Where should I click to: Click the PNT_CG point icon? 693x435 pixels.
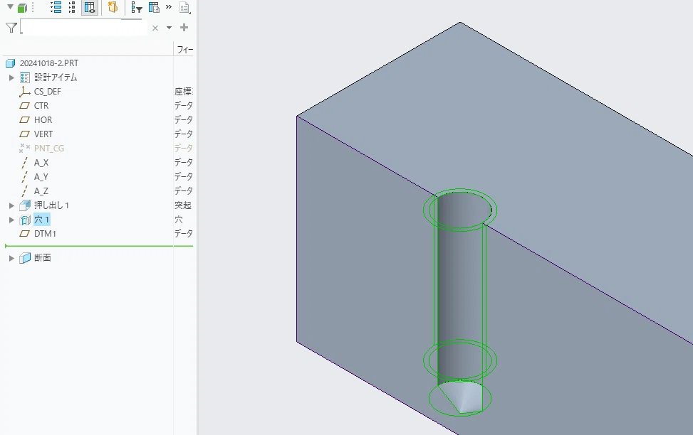[x=25, y=148]
